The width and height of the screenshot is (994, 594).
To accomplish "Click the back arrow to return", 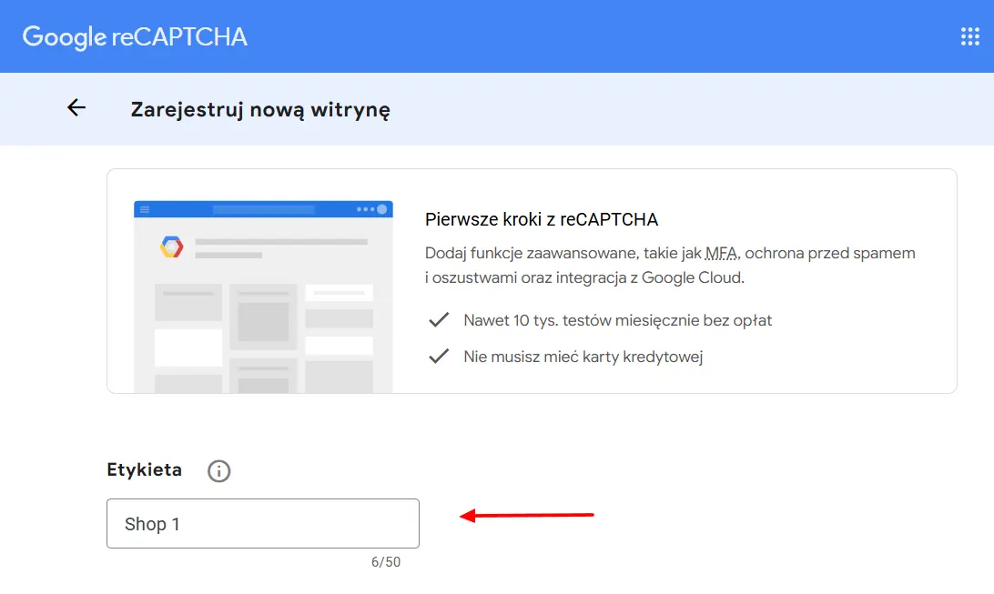I will point(76,107).
